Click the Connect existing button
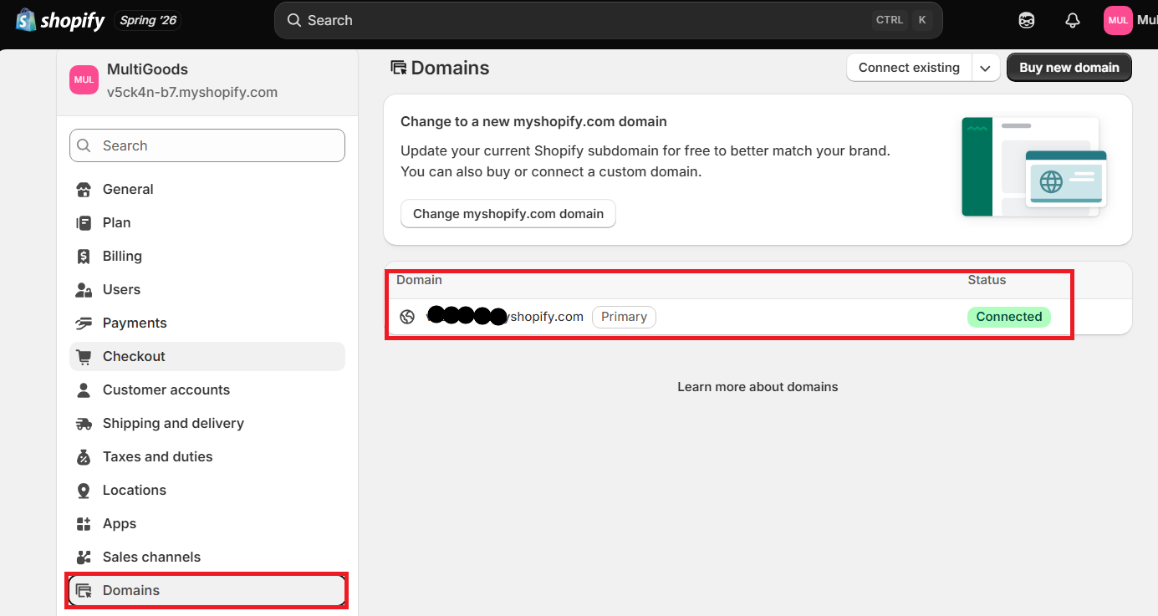Viewport: 1158px width, 616px height. pyautogui.click(x=909, y=68)
